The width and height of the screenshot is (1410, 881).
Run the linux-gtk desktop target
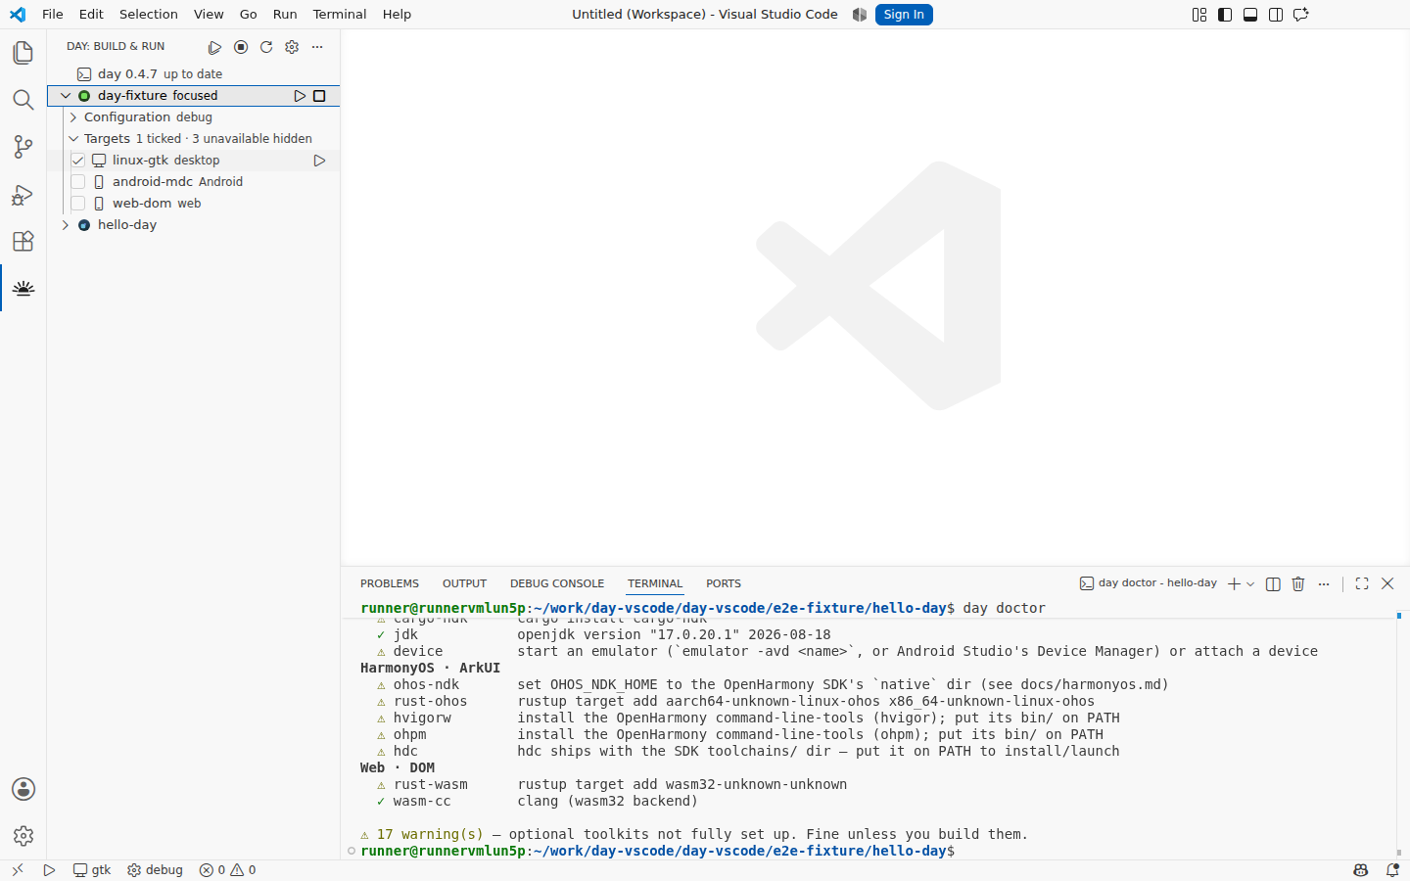click(319, 161)
